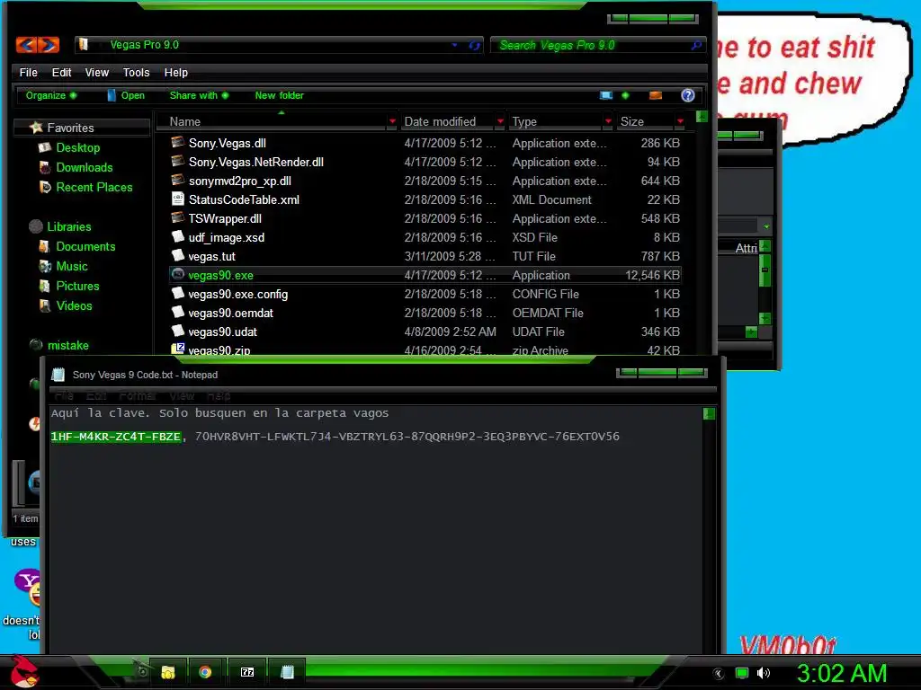Open the Documents library
The width and height of the screenshot is (921, 690).
pyautogui.click(x=85, y=246)
